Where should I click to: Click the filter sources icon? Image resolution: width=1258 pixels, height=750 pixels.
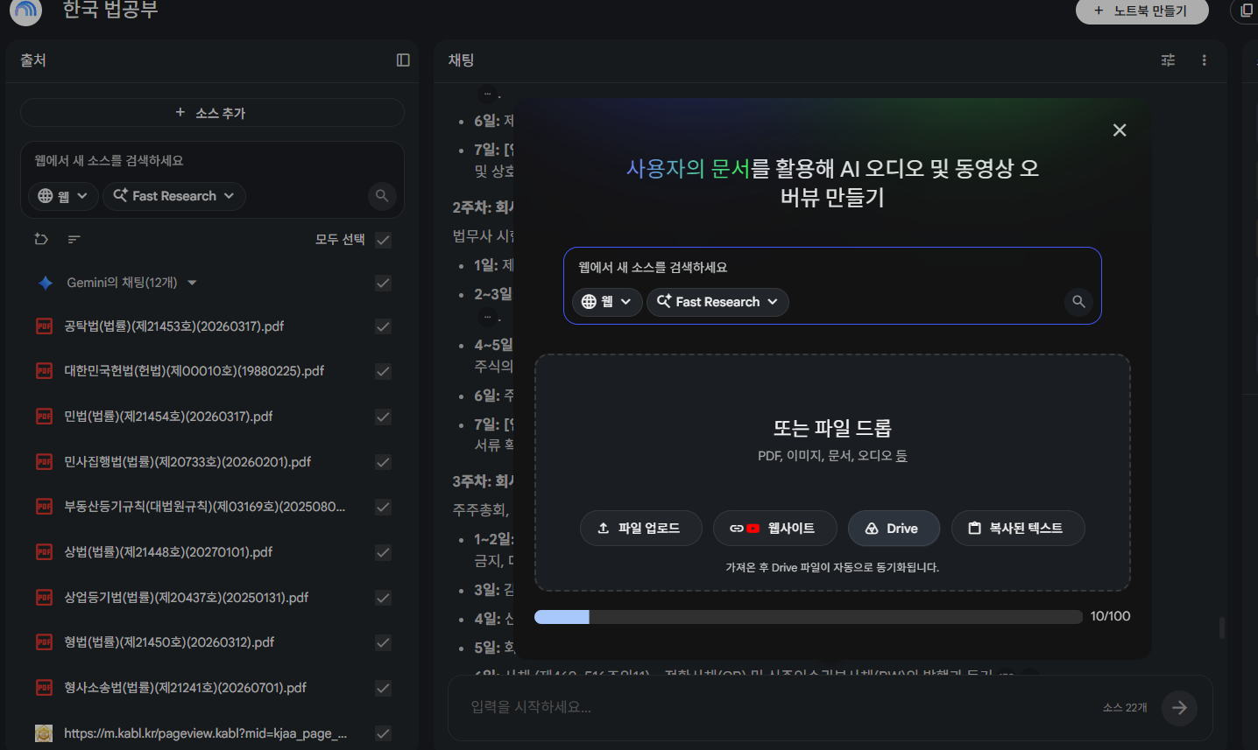(74, 239)
